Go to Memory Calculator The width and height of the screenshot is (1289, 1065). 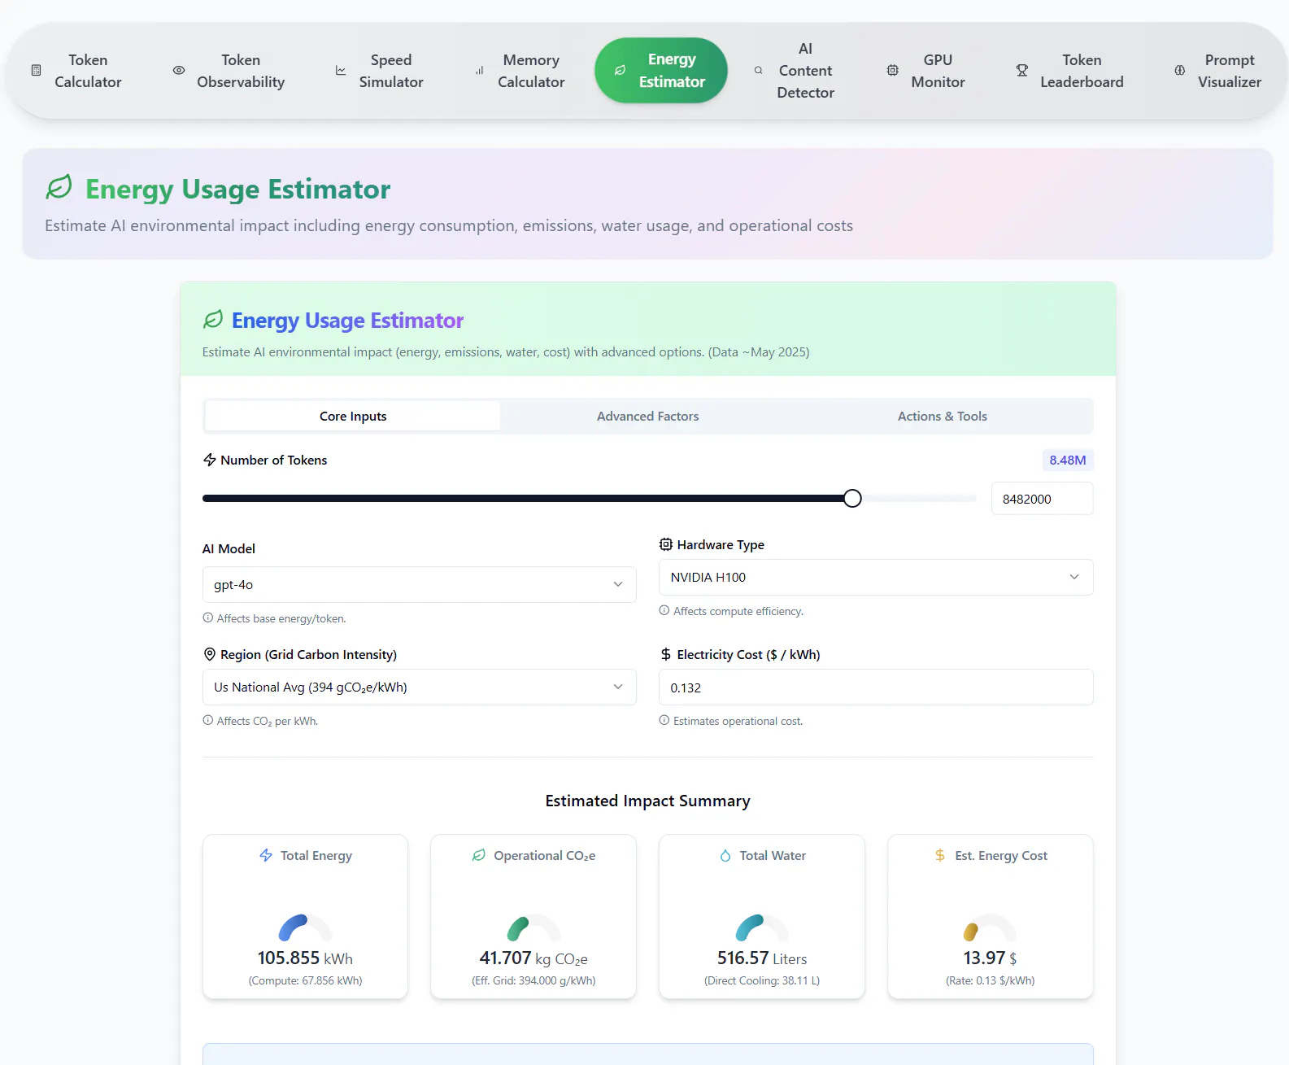520,71
